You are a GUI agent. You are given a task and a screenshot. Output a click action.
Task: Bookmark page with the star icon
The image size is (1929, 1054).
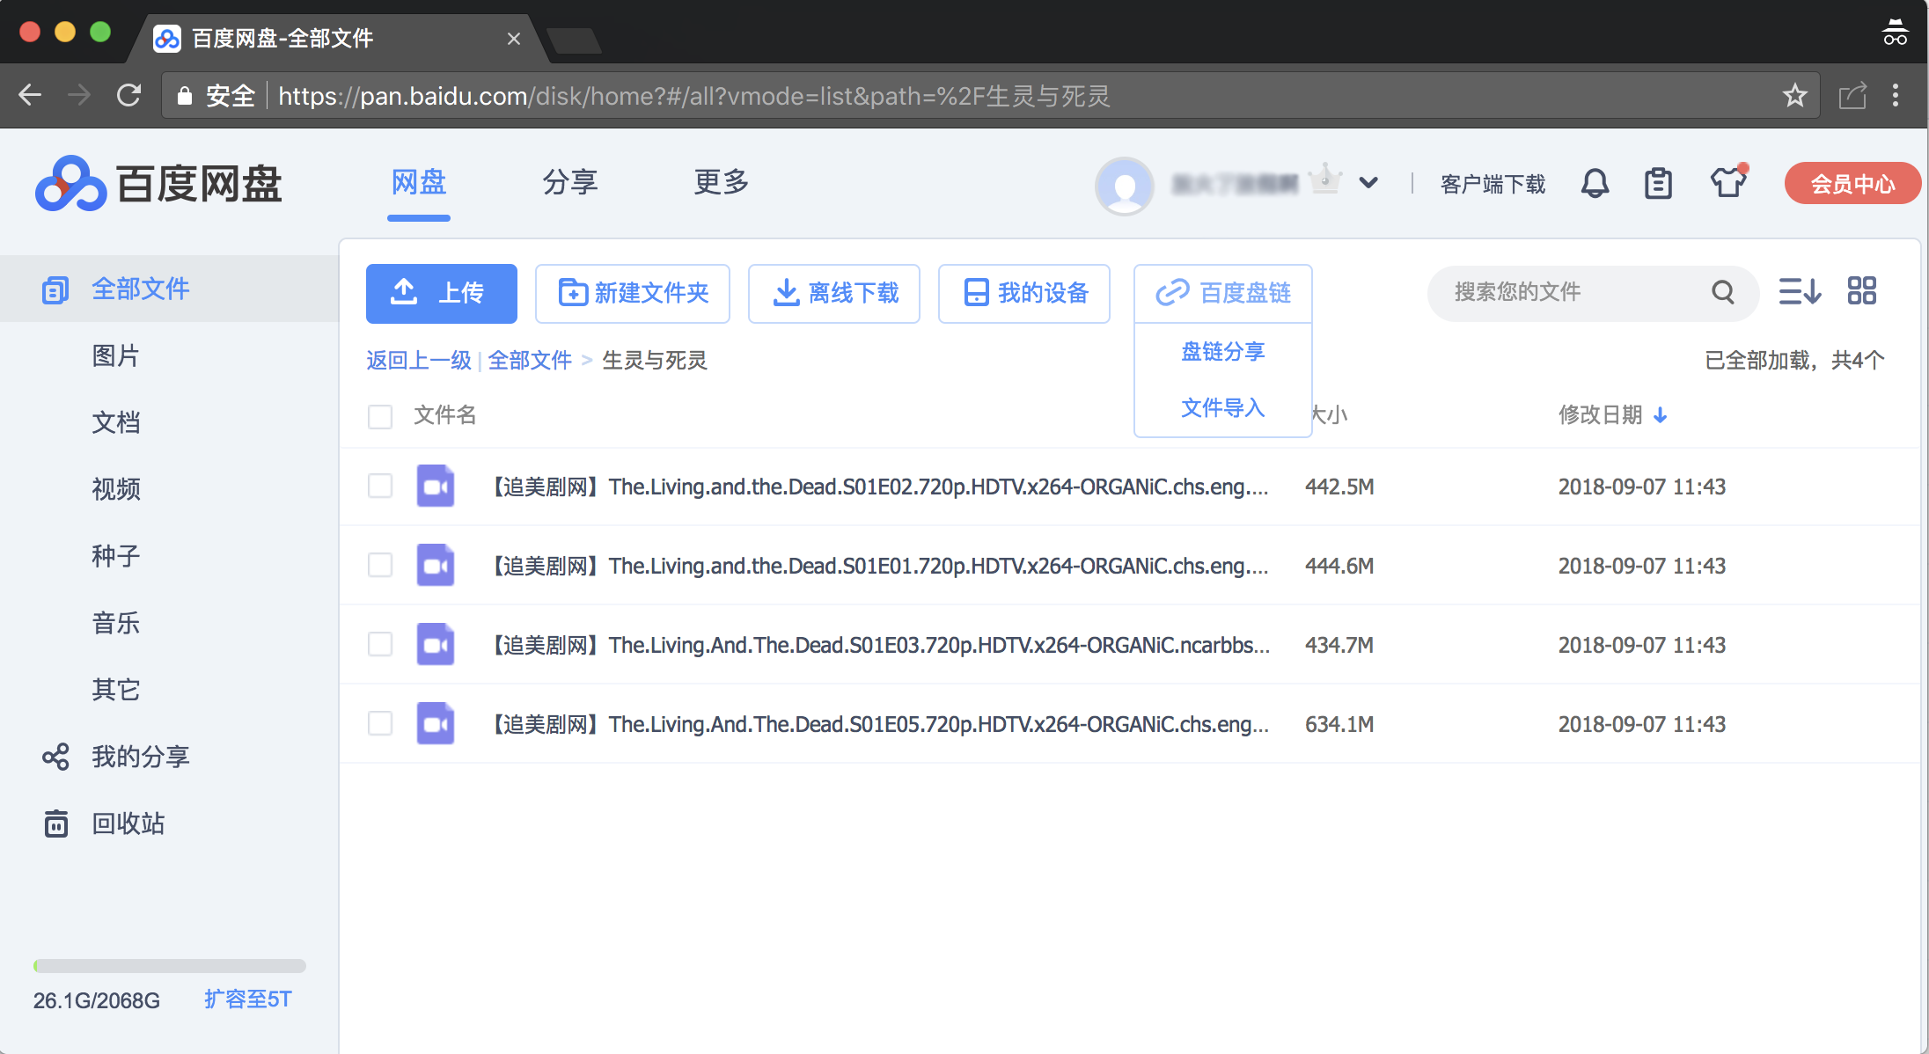1794,95
